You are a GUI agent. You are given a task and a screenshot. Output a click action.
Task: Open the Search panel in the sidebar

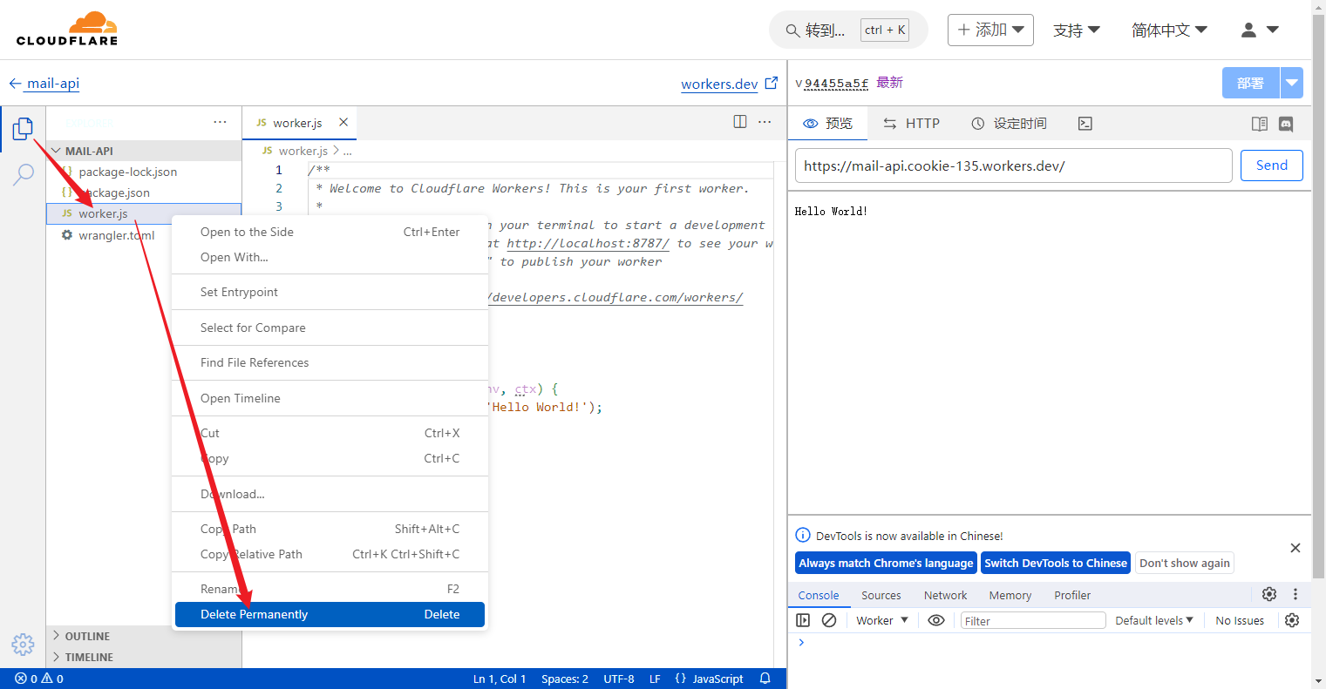23,174
